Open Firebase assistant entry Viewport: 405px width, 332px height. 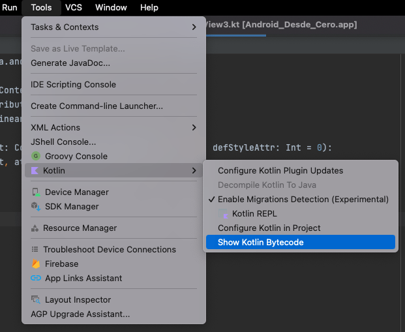(113, 264)
